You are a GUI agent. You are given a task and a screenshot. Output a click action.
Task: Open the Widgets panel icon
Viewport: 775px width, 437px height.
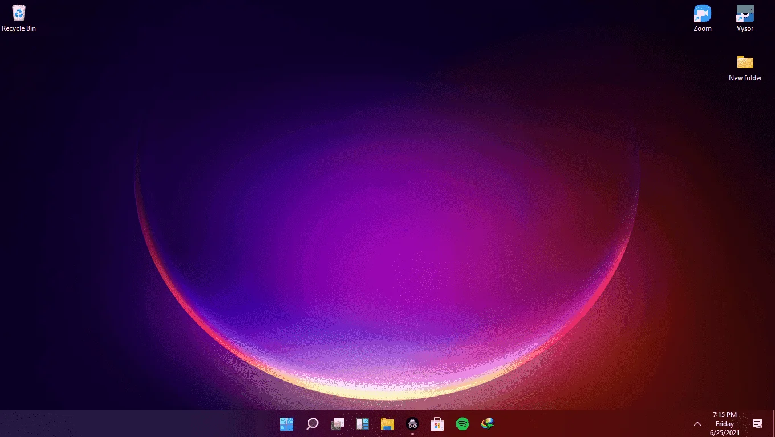tap(362, 424)
